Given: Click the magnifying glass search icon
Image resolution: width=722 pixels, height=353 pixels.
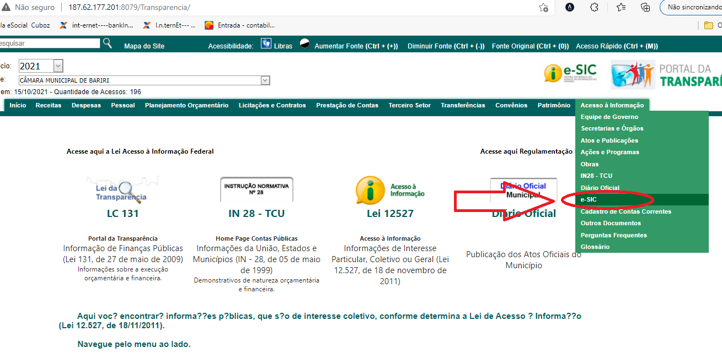Looking at the screenshot, I should (108, 43).
